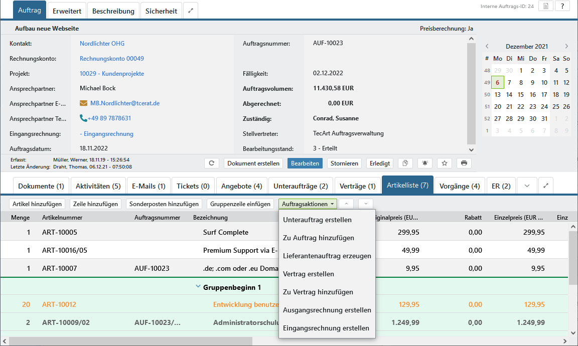Click the refresh icon next to Dokument erstellen
The width and height of the screenshot is (578, 346).
(x=212, y=163)
